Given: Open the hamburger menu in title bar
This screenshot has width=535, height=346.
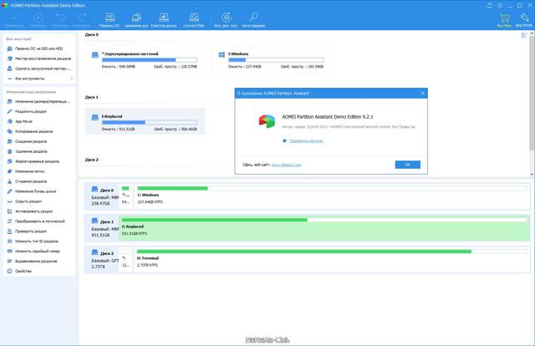Looking at the screenshot, I should tap(500, 6).
